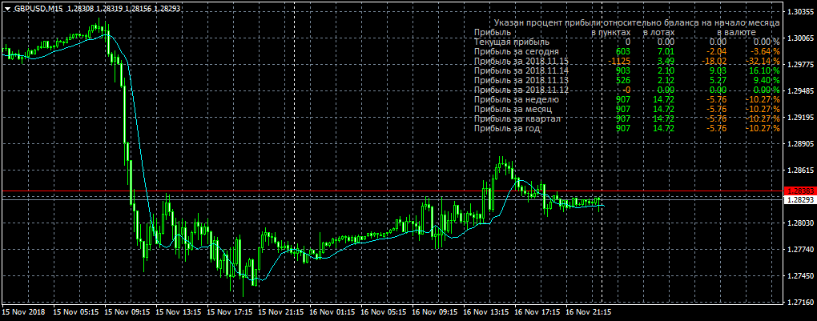Click the 'в пунктах' column header
The height and width of the screenshot is (321, 817).
(x=610, y=32)
